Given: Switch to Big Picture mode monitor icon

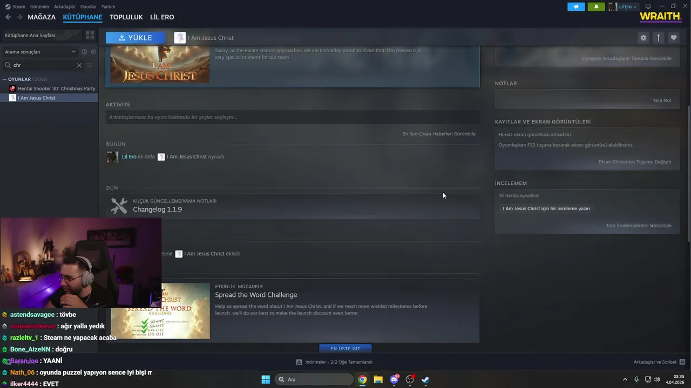Looking at the screenshot, I should pyautogui.click(x=648, y=6).
